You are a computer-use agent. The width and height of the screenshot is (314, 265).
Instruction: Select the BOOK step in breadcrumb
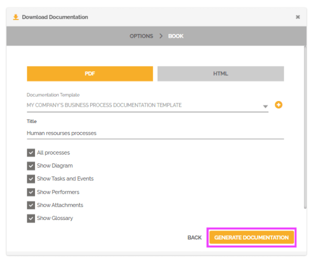pos(176,36)
